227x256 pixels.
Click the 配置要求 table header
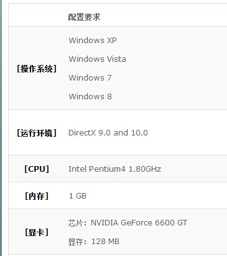point(84,17)
